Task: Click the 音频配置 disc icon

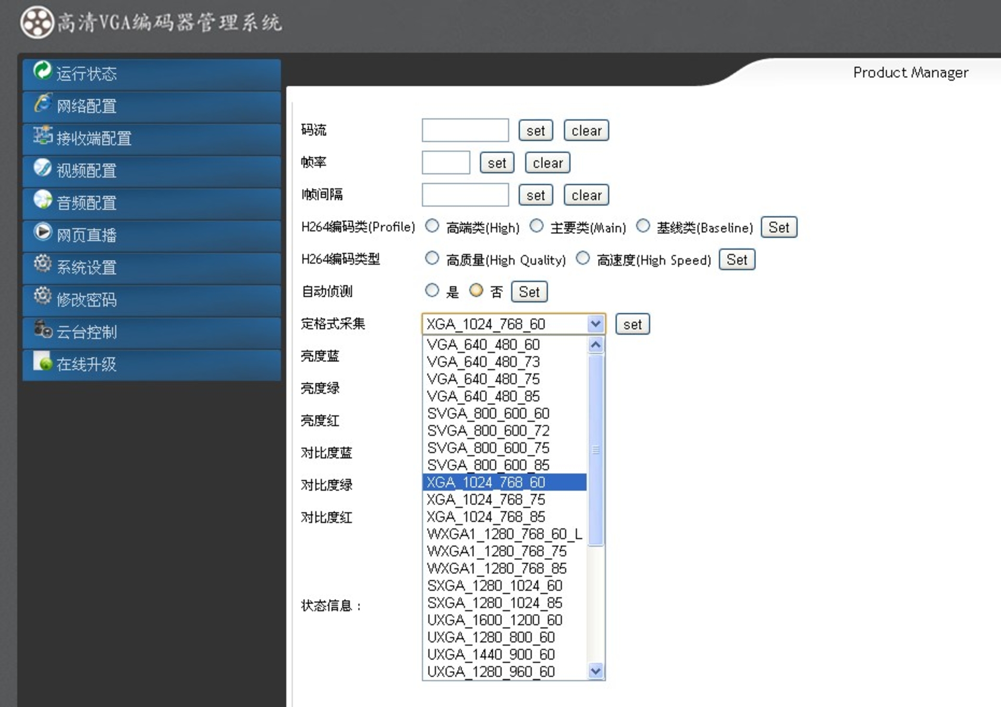Action: 43,200
